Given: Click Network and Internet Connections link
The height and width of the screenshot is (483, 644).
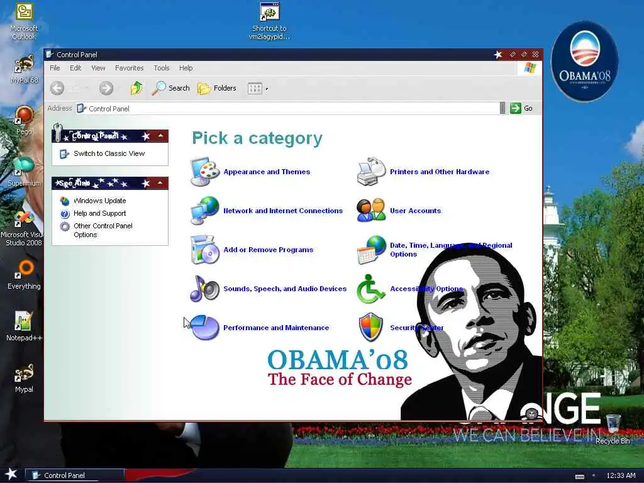Looking at the screenshot, I should 283,211.
